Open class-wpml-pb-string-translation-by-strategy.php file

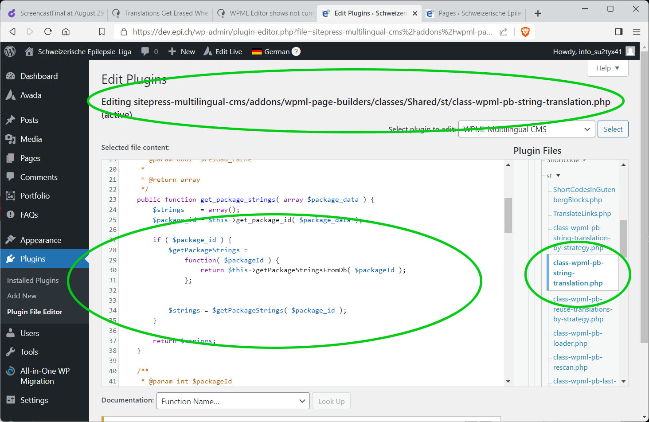pyautogui.click(x=582, y=238)
